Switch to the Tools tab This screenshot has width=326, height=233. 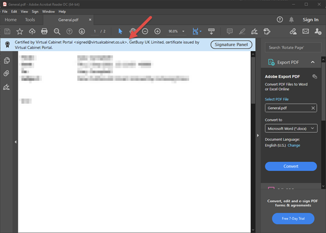[x=30, y=20]
